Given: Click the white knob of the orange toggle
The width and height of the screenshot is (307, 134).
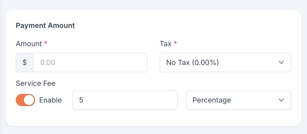Looking at the screenshot, I should [29, 100].
